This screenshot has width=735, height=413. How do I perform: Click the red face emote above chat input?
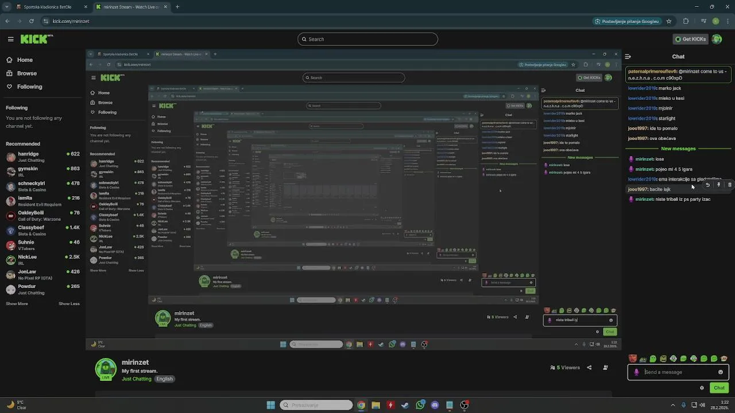point(633,359)
